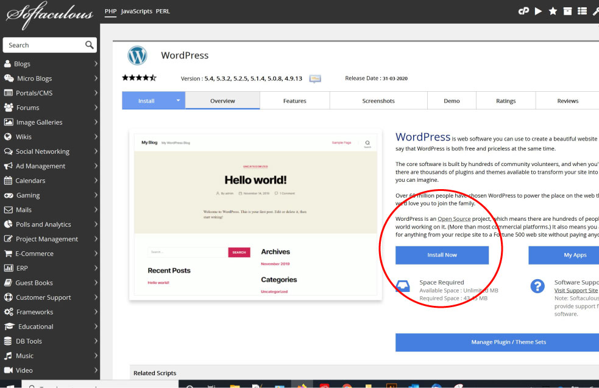Select the JavaScripts tab
599x388 pixels.
point(136,11)
